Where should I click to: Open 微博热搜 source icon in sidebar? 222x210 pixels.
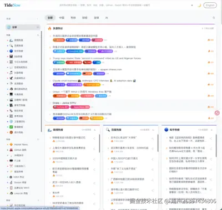(11, 40)
